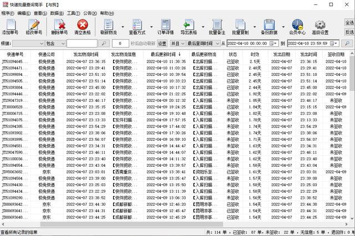Open the 包含 condition dropdown
Viewport: 355px width, 236px height.
point(55,43)
